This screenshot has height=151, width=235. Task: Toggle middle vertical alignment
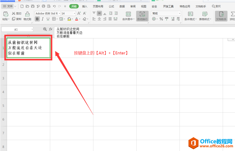click(x=99, y=13)
